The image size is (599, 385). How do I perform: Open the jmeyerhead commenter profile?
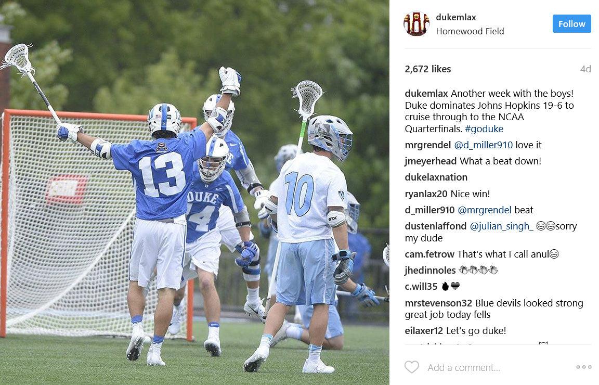click(431, 161)
